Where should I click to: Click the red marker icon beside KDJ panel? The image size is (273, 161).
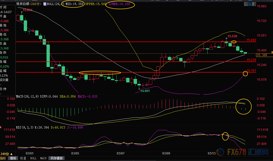pos(1,127)
